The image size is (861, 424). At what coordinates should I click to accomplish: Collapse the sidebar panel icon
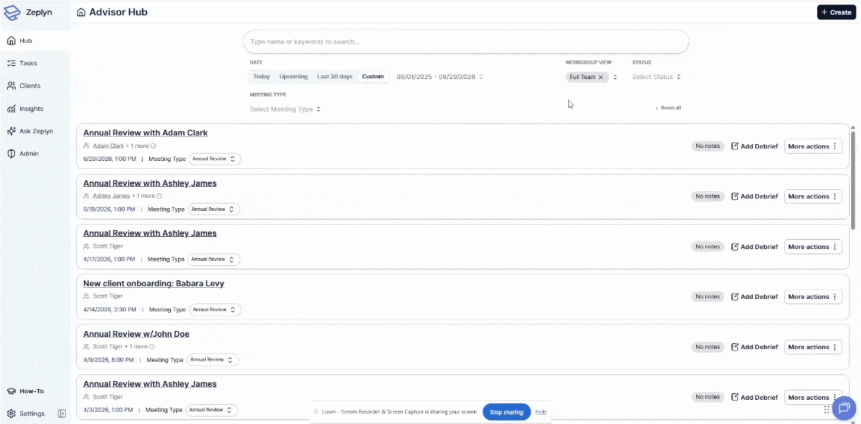click(61, 413)
